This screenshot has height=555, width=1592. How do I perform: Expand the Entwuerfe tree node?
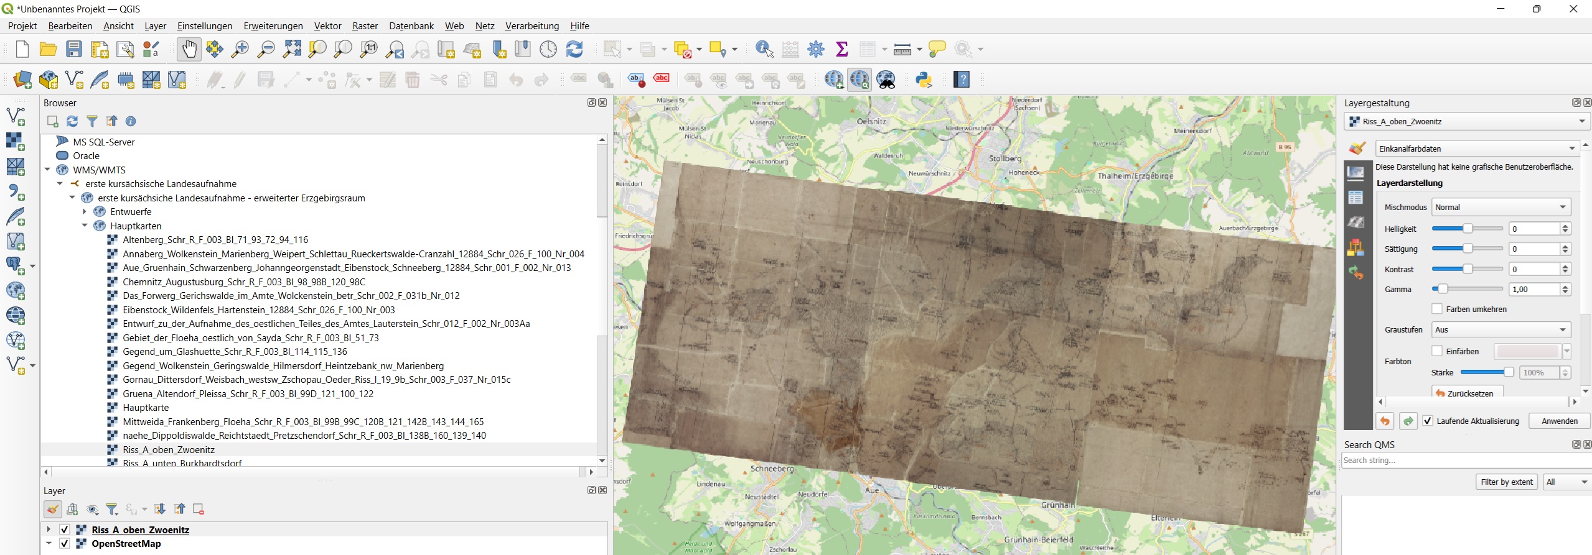[x=85, y=212]
